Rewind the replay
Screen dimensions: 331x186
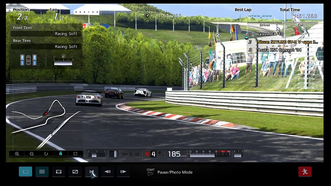tap(108, 172)
